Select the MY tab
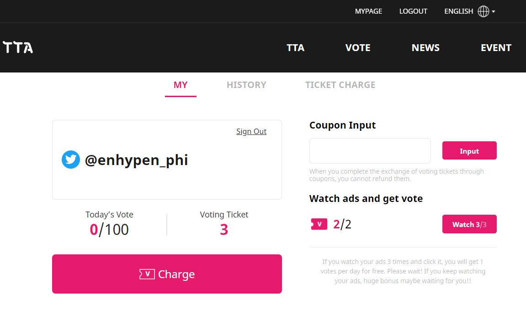This screenshot has height=310, width=526. (181, 85)
